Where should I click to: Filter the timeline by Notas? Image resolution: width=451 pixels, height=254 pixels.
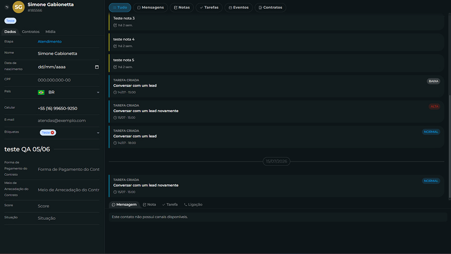[x=182, y=7]
